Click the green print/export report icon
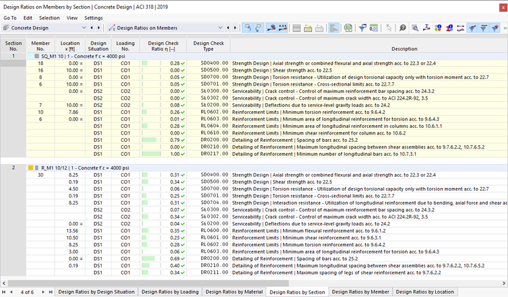 (x=349, y=28)
